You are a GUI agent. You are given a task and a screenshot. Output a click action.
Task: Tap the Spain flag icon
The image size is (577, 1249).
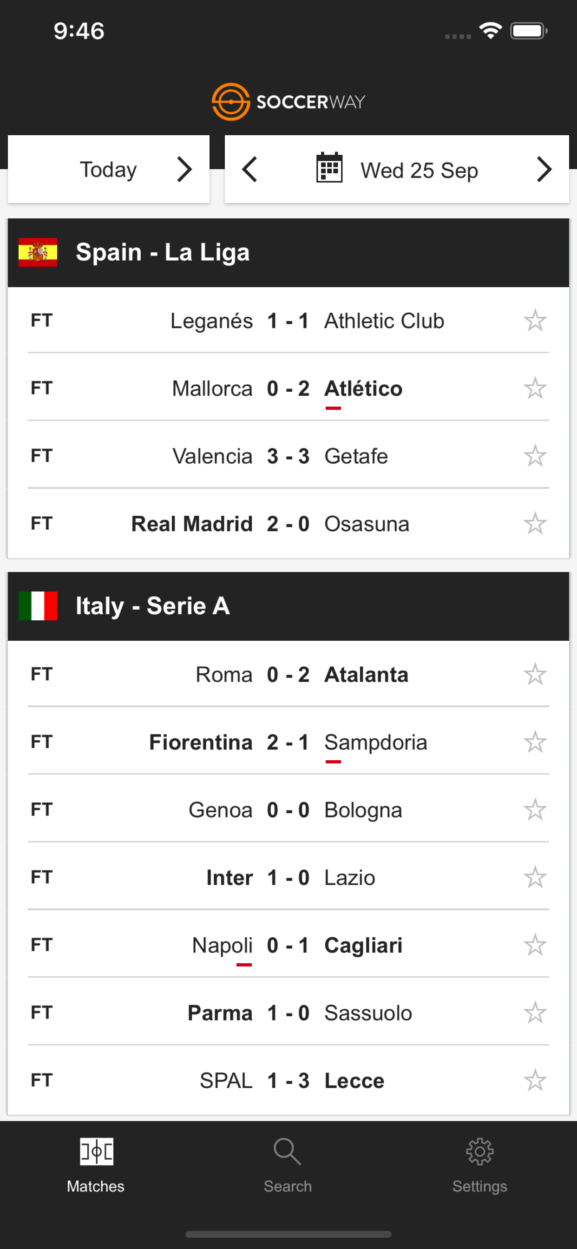(38, 252)
